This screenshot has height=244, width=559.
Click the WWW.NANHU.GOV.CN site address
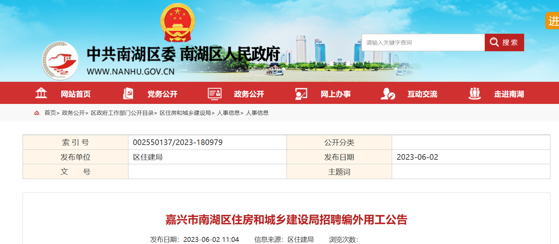tap(131, 72)
